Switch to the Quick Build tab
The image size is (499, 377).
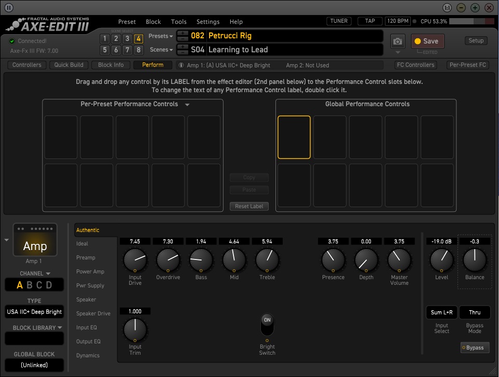click(x=69, y=65)
